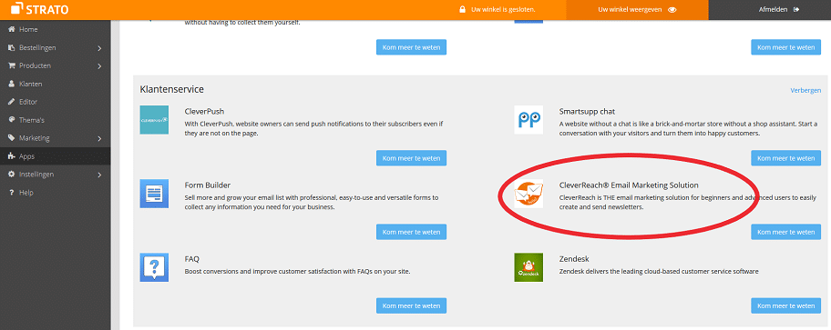Open the Zendesk app logo
Screen dimensions: 831x330
click(528, 267)
